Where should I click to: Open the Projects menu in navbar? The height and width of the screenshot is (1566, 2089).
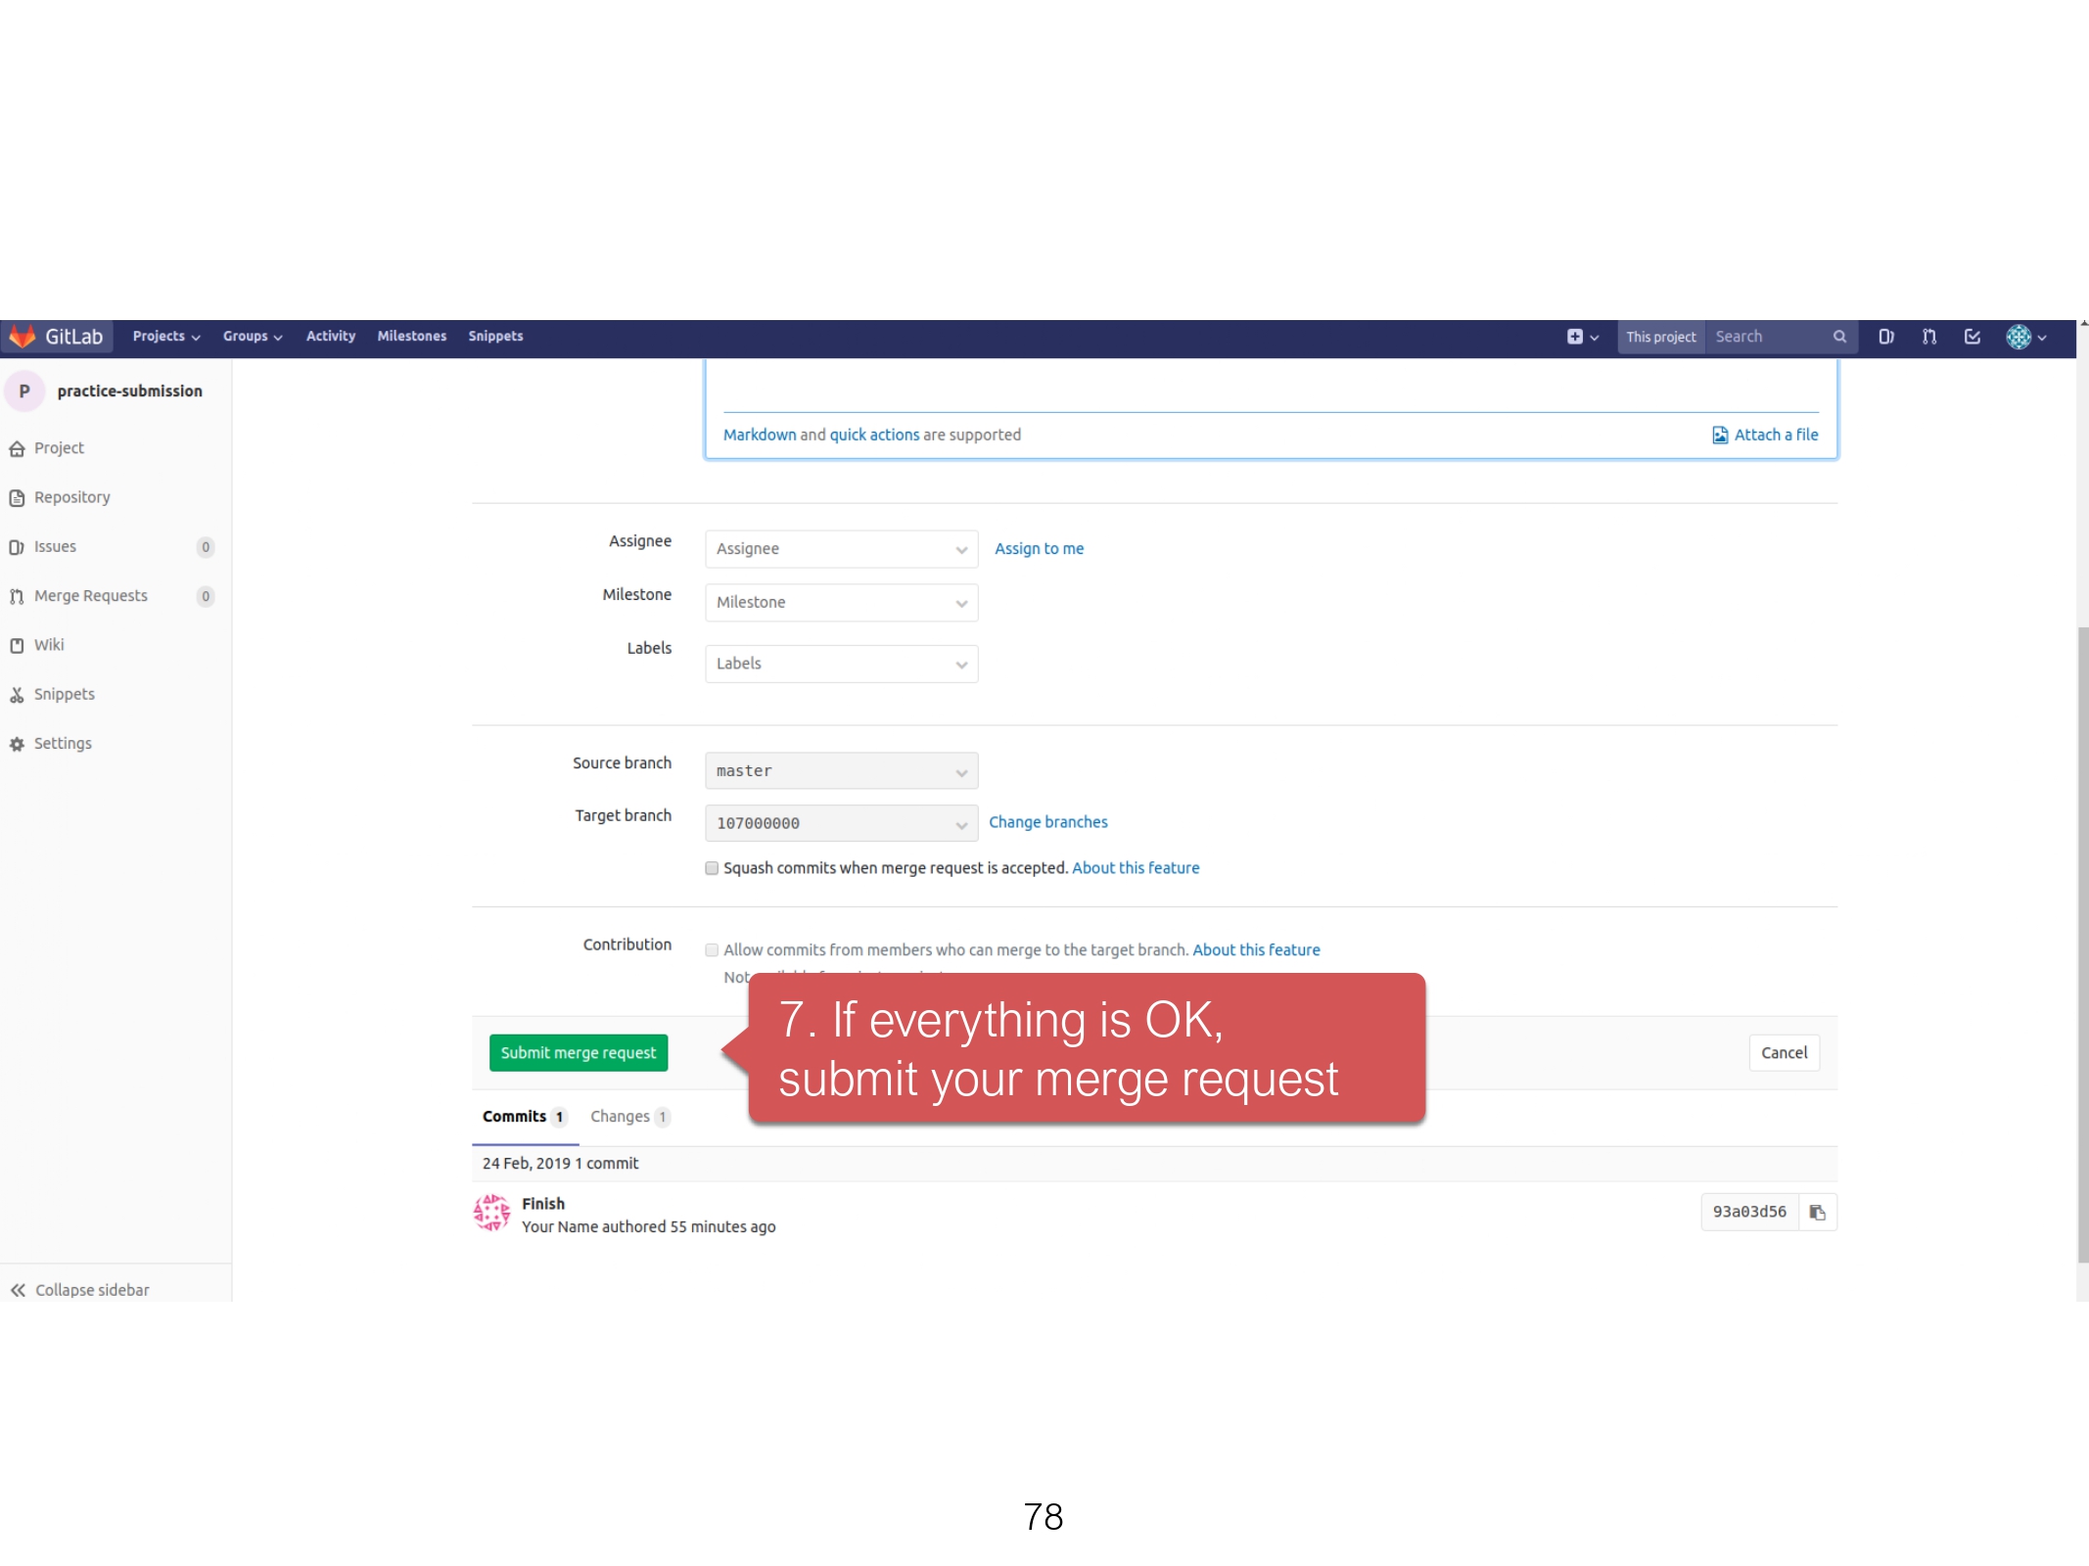(x=165, y=336)
